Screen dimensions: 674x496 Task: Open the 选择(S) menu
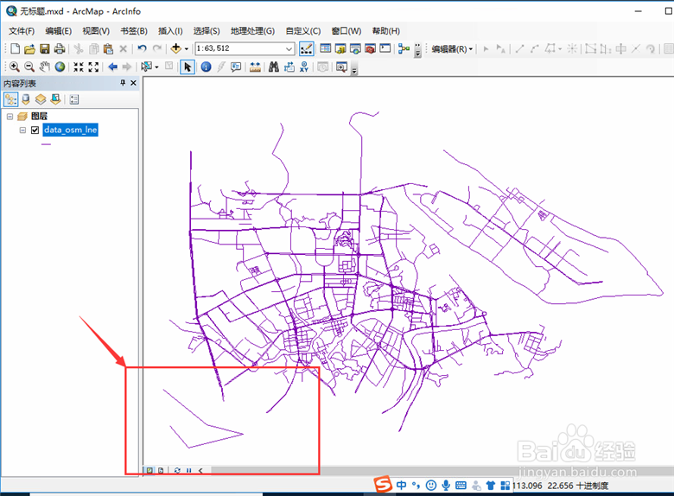point(207,31)
